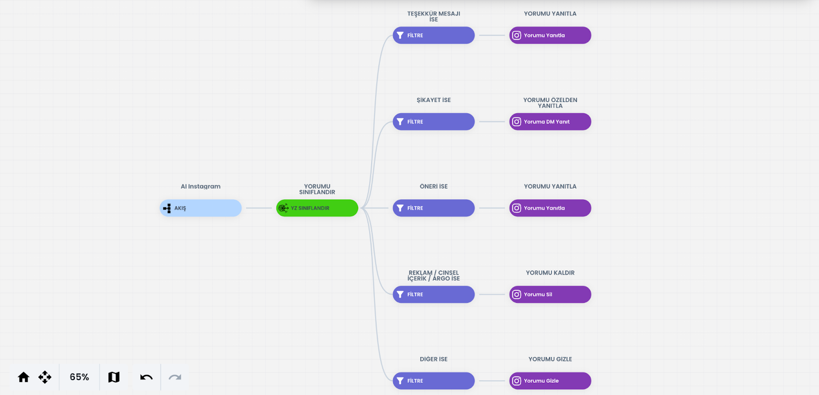The width and height of the screenshot is (819, 395).
Task: Click the undo arrow icon
Action: click(x=146, y=378)
